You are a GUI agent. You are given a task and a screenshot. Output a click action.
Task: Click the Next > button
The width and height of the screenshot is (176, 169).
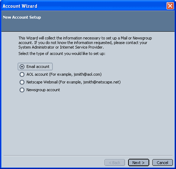click(139, 163)
